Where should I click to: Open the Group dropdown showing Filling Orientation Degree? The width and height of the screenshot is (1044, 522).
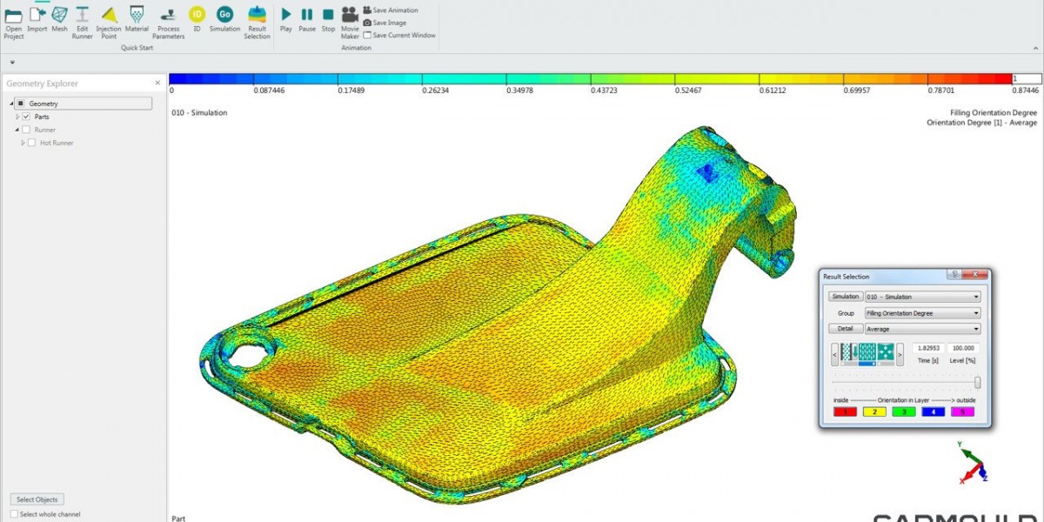[x=922, y=313]
